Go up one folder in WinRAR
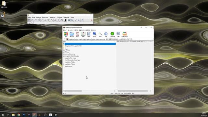The height and width of the screenshot is (117, 208). pyautogui.click(x=64, y=39)
